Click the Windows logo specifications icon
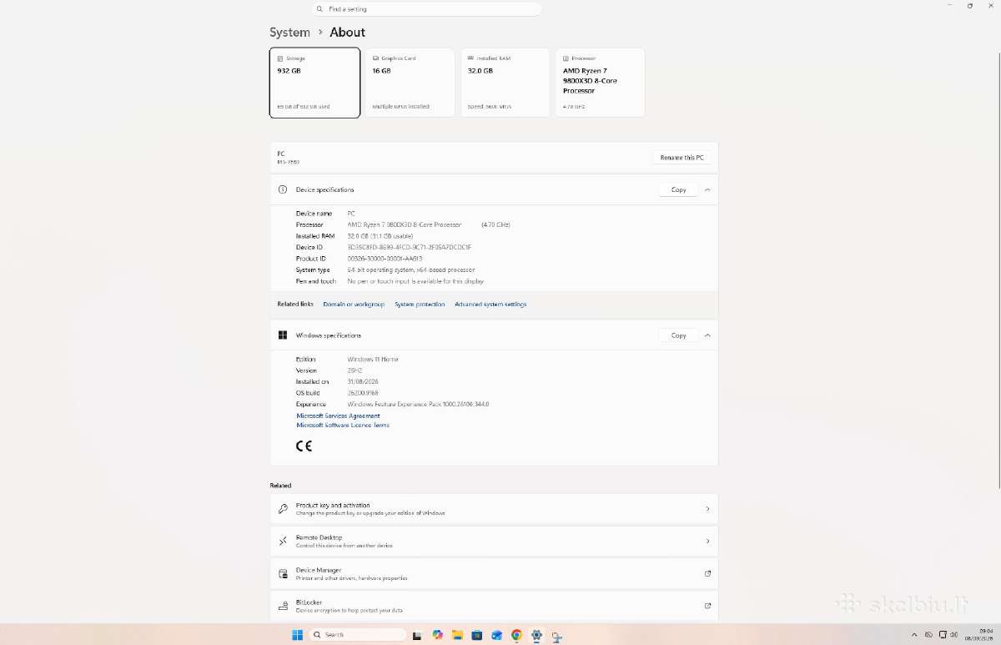 coord(283,335)
